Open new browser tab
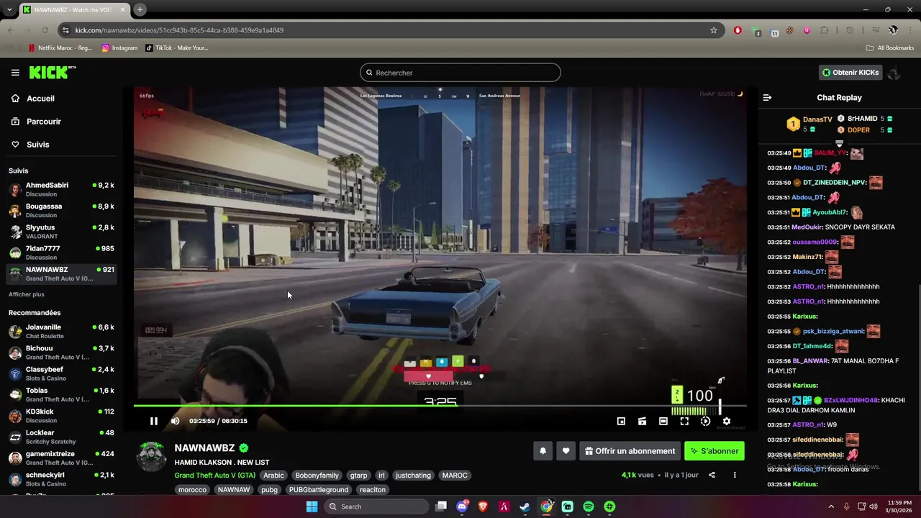The height and width of the screenshot is (518, 921). pyautogui.click(x=140, y=9)
